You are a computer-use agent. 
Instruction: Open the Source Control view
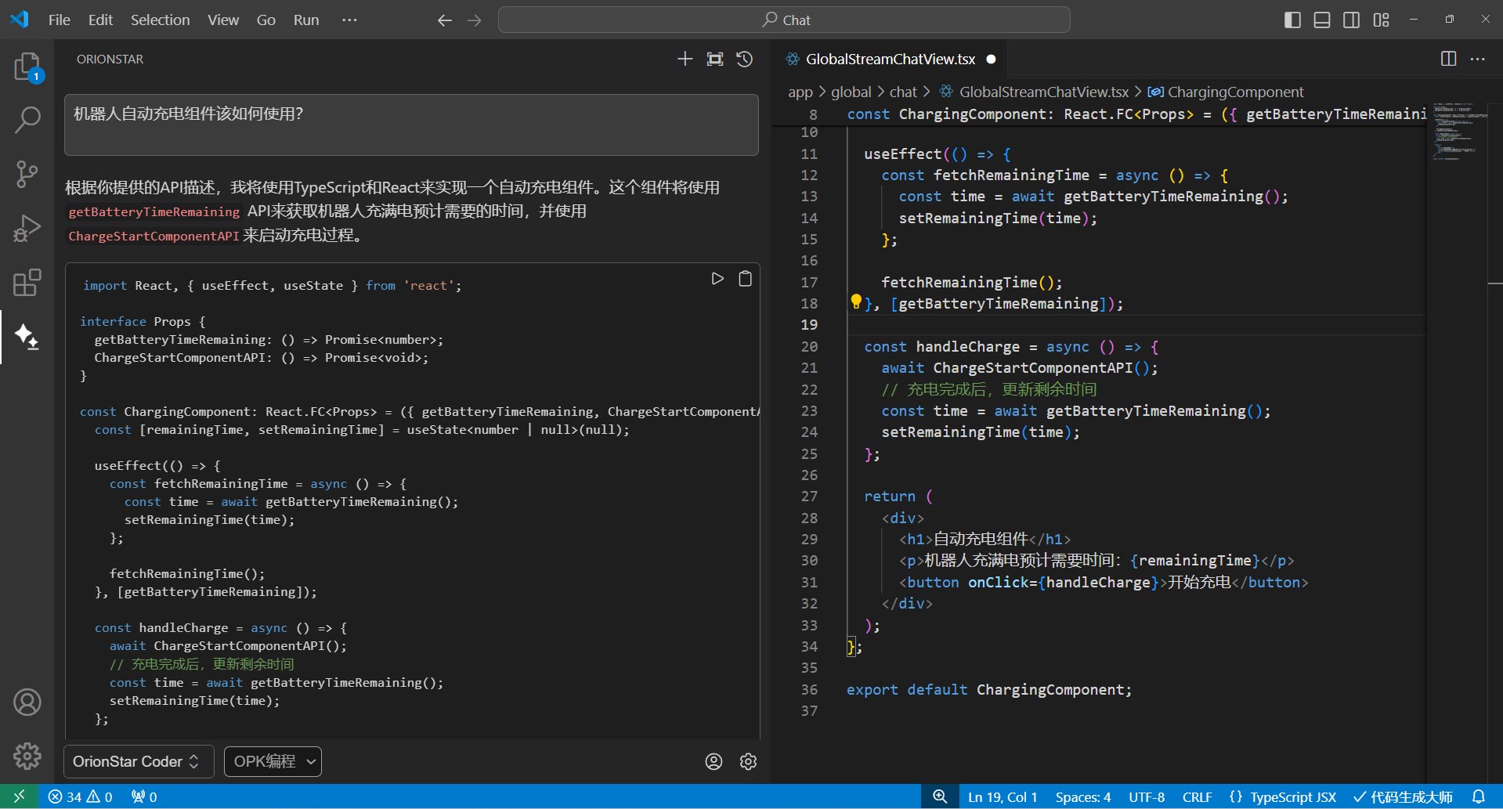pos(27,174)
